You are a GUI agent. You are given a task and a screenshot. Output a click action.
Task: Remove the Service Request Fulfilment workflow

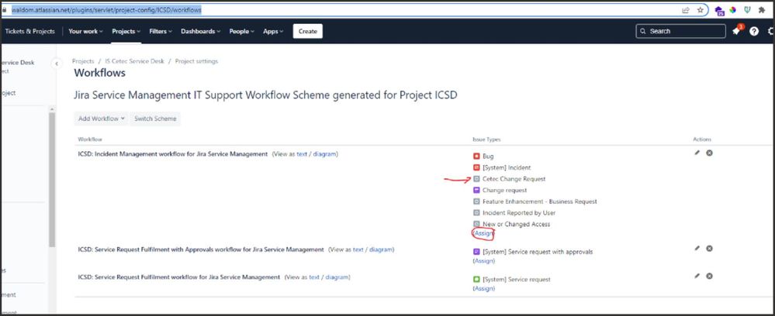(x=709, y=276)
